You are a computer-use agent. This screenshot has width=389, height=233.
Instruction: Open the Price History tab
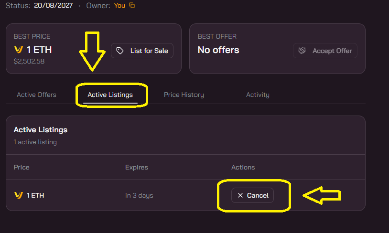pos(184,95)
